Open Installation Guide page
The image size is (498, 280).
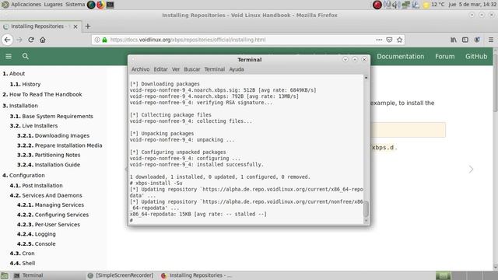click(48, 165)
